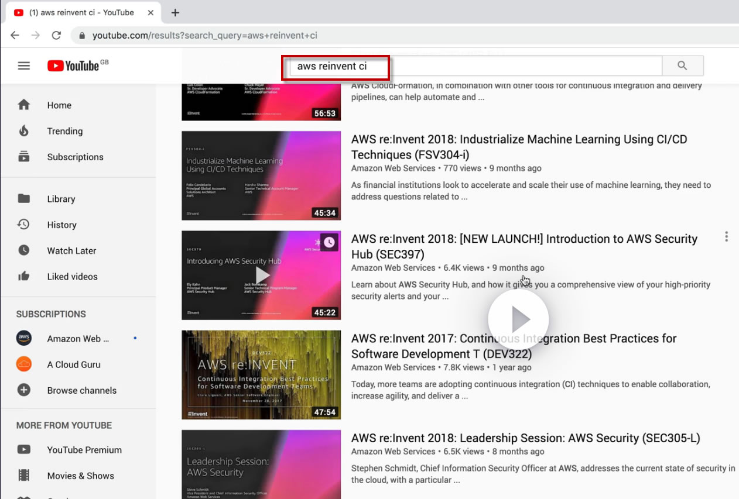The width and height of the screenshot is (739, 499).
Task: Click the address bar URL
Action: point(205,36)
